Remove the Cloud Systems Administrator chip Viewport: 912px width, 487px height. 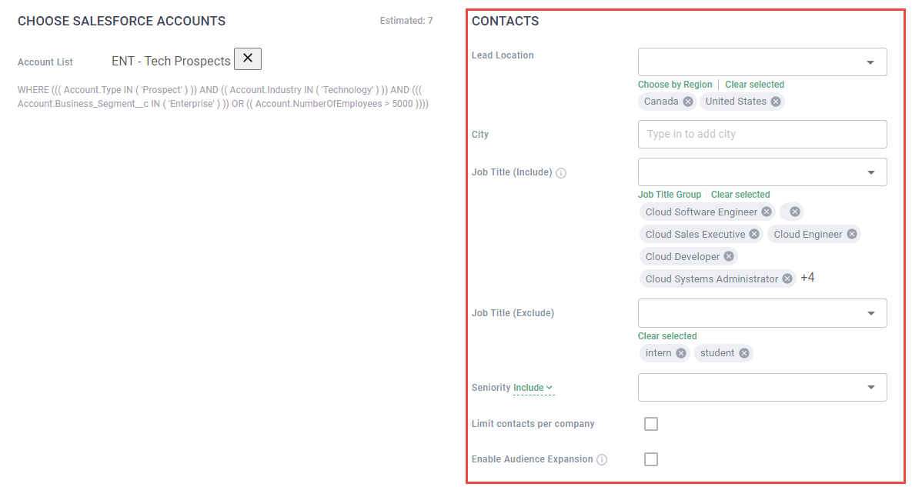tap(787, 278)
